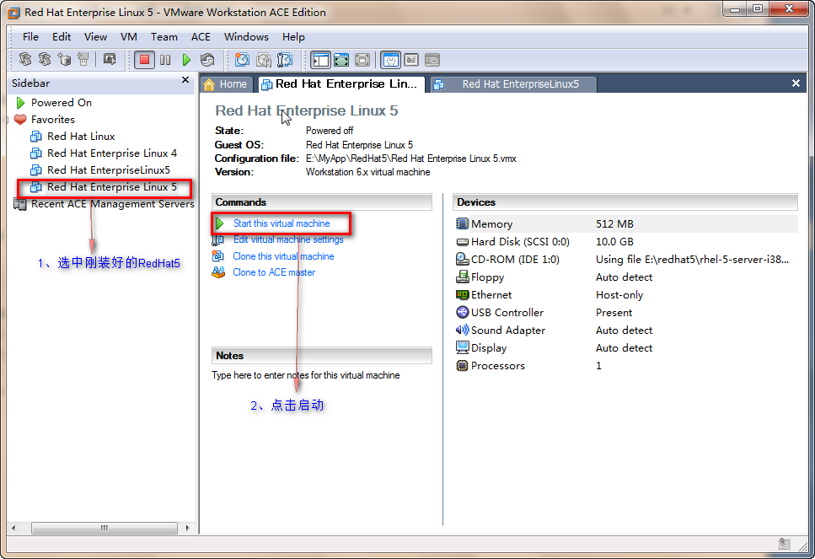Viewport: 815px width, 559px height.
Task: Open the File menu
Action: click(x=30, y=37)
